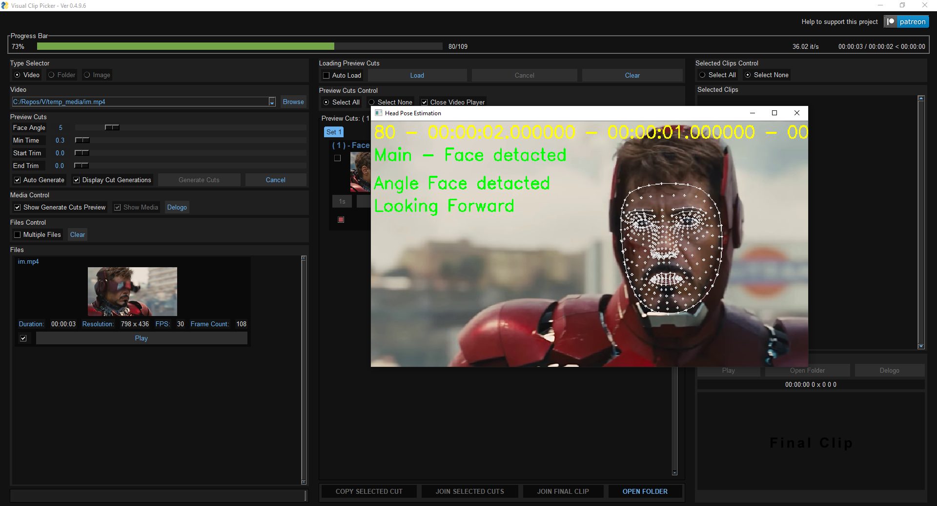
Task: Close the Head Pose Estimation window
Action: tap(796, 113)
